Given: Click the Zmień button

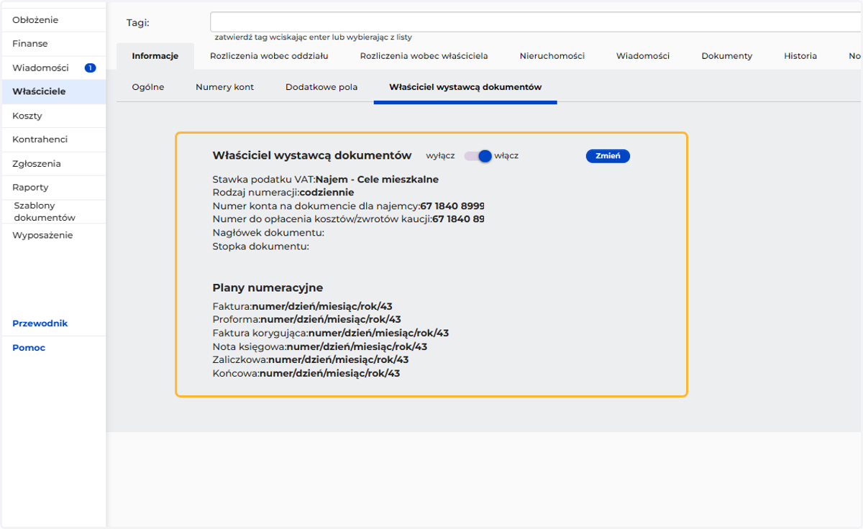Looking at the screenshot, I should point(608,156).
